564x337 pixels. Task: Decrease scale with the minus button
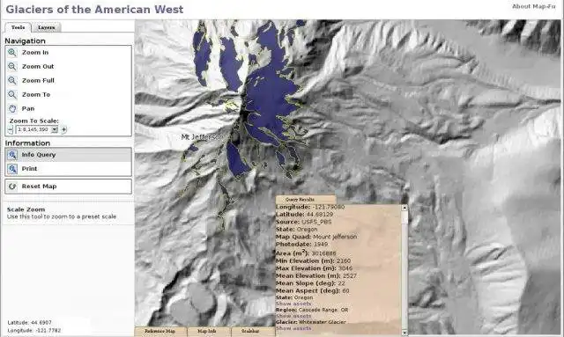[x=11, y=129]
